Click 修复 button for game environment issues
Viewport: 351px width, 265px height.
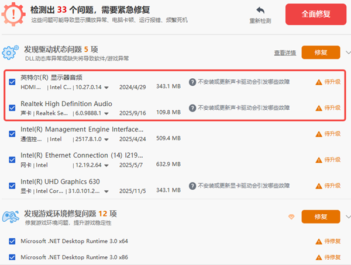321,217
